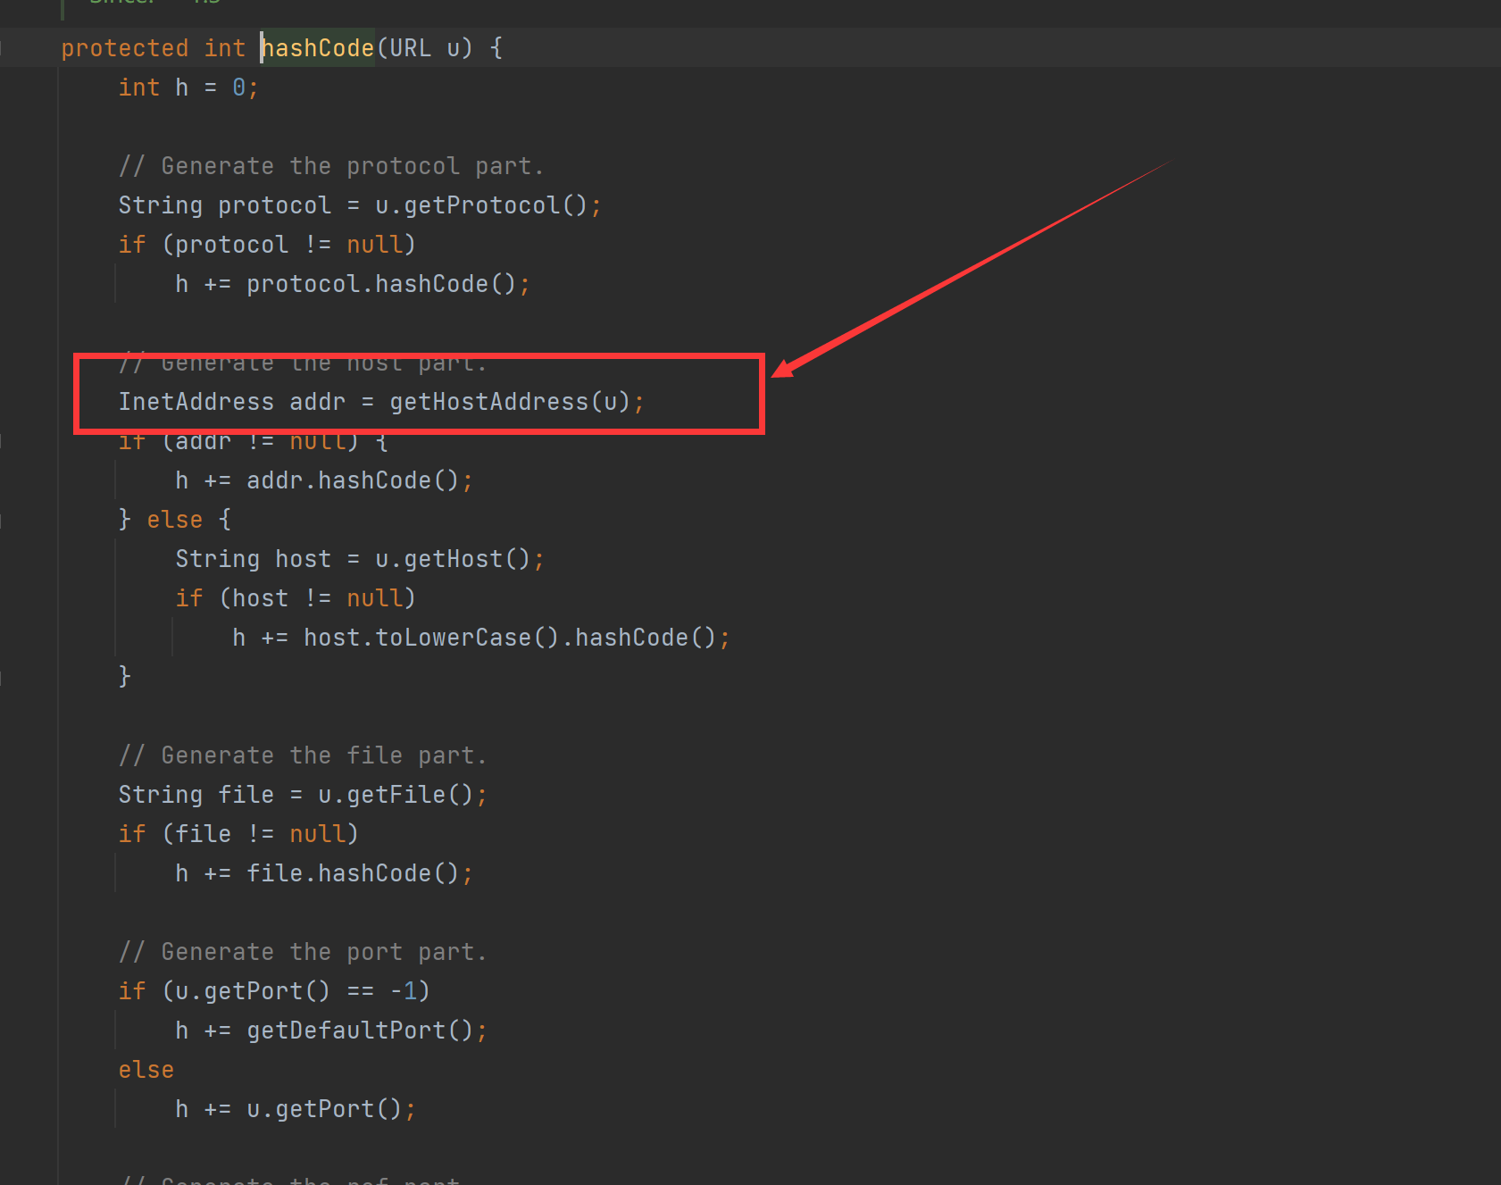This screenshot has width=1501, height=1185.
Task: Collapse the else block fold marker
Action: point(3,520)
